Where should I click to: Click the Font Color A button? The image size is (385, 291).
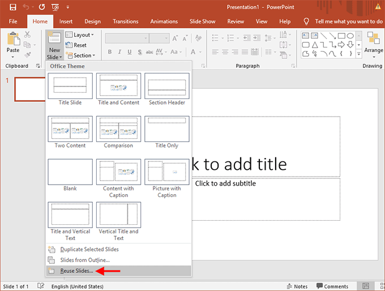(x=193, y=52)
